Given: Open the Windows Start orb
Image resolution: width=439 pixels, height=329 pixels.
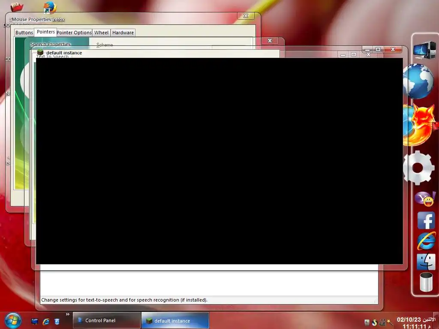Looking at the screenshot, I should (12, 320).
